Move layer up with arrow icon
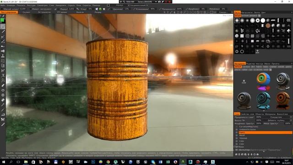 coord(248,154)
